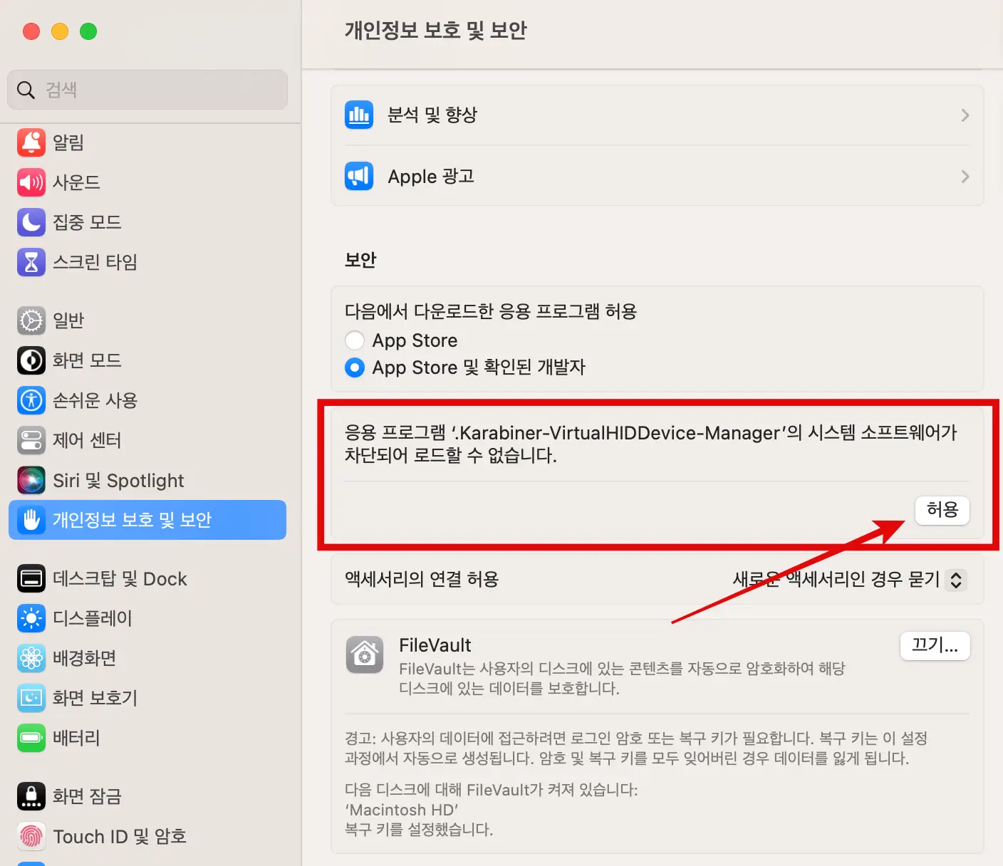Open the 분석 및 향상 settings icon
The height and width of the screenshot is (866, 1003).
click(x=359, y=115)
